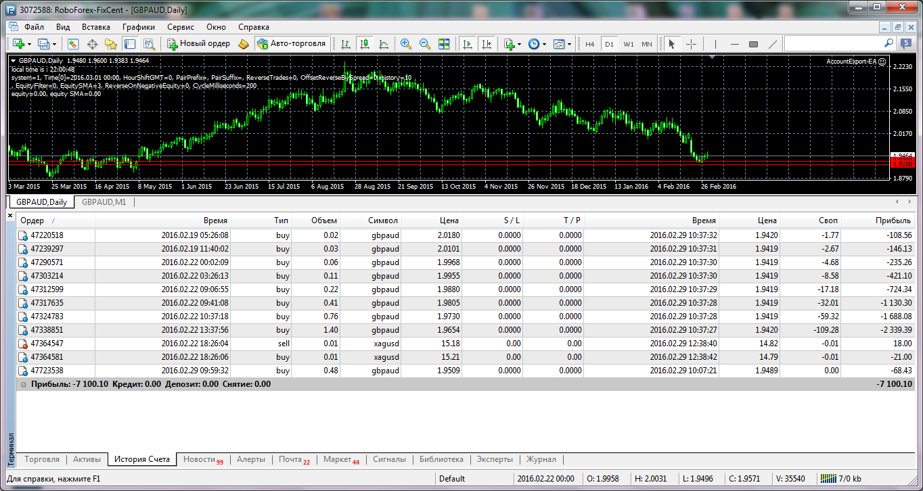The image size is (923, 491).
Task: Click the connection status 7/0 kb indicator
Action: [840, 478]
